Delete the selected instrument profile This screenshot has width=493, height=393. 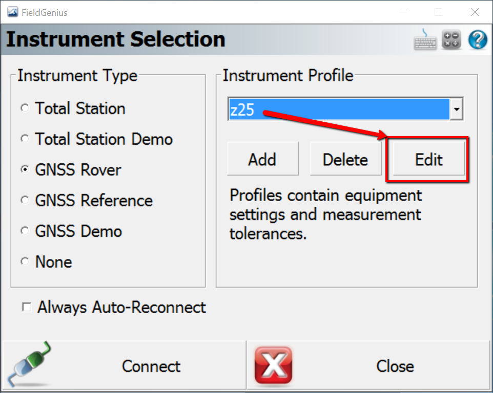tap(345, 160)
